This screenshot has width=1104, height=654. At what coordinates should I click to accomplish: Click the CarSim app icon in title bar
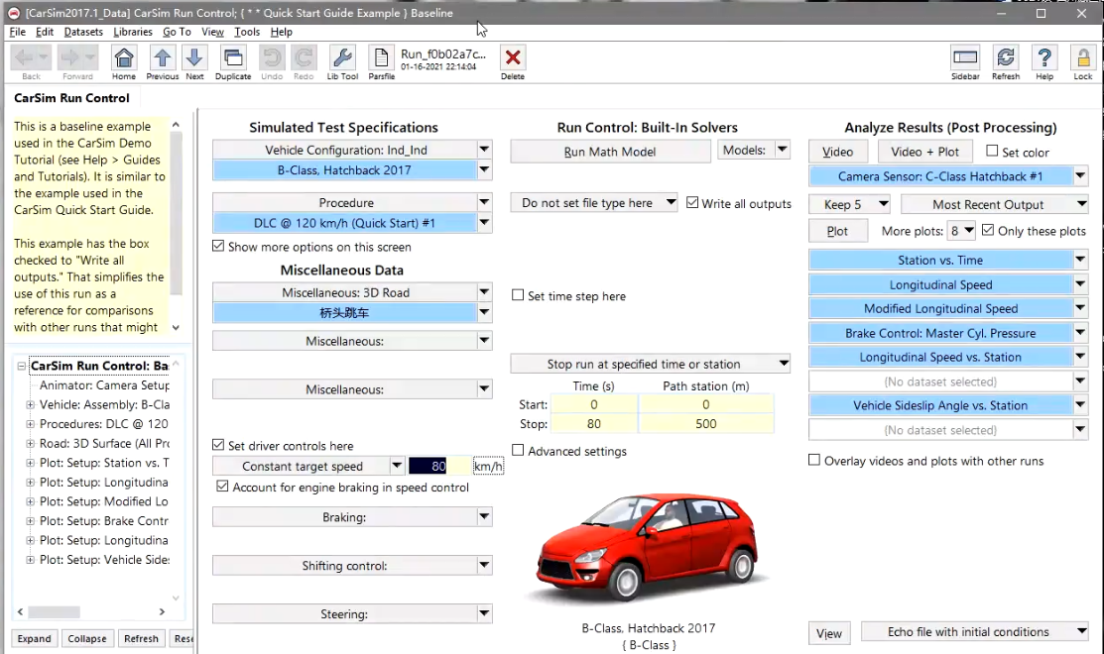[13, 13]
